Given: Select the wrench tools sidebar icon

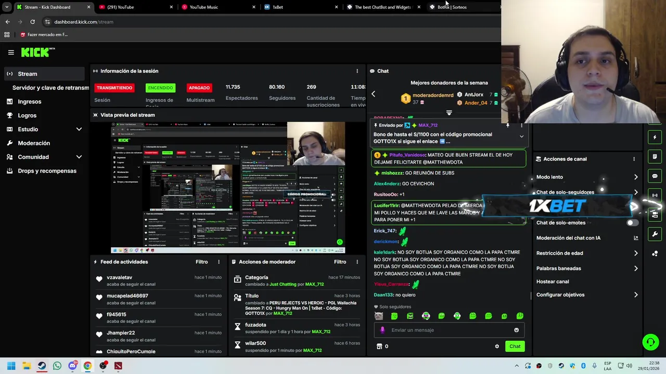Looking at the screenshot, I should [x=655, y=234].
